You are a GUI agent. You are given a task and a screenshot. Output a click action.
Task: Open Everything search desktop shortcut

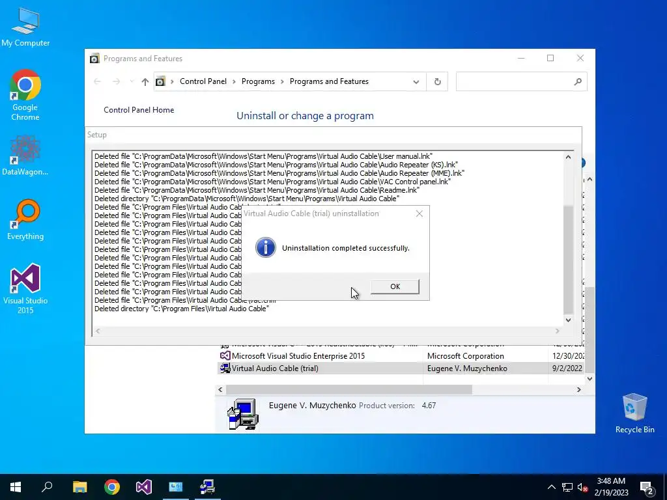(25, 220)
